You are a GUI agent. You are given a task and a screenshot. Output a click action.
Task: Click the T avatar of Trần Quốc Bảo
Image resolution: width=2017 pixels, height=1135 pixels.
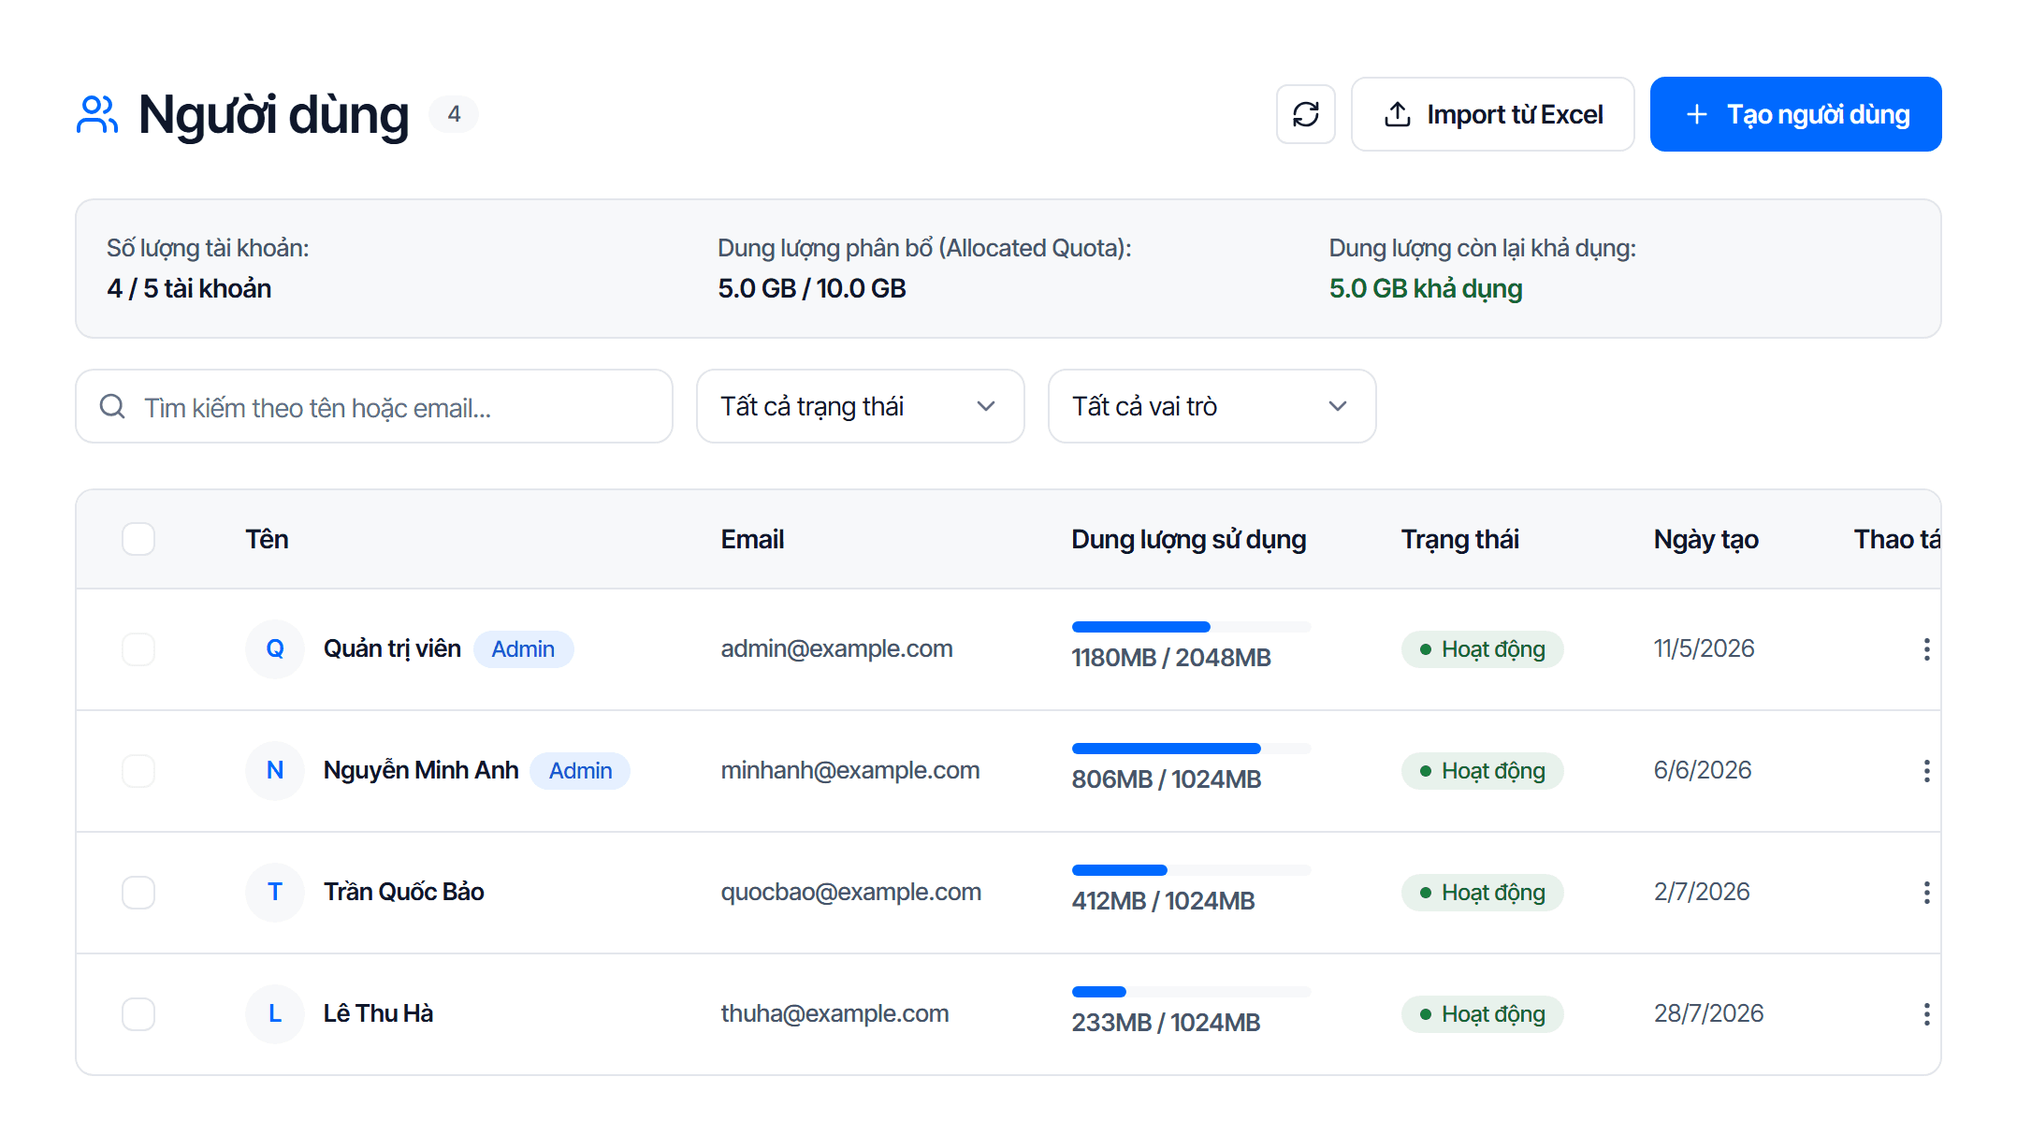[x=275, y=893]
